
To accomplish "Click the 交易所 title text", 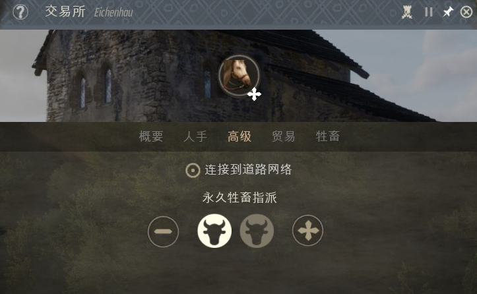I will point(65,12).
